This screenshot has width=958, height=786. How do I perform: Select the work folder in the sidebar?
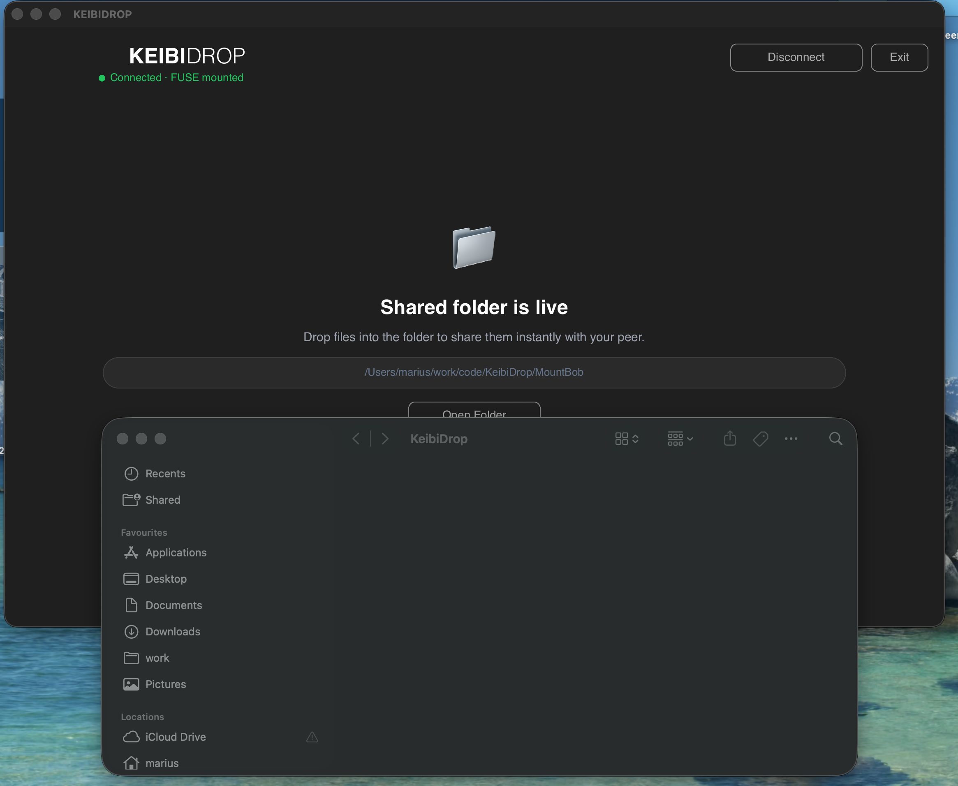[157, 658]
